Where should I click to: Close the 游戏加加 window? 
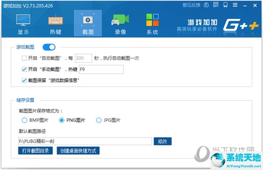pos(255,5)
